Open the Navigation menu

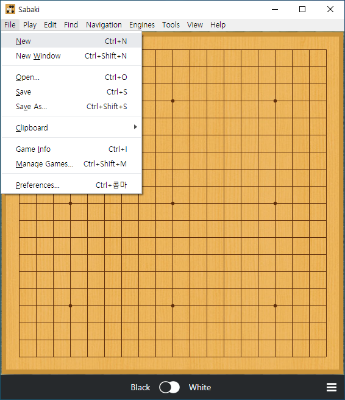(104, 25)
